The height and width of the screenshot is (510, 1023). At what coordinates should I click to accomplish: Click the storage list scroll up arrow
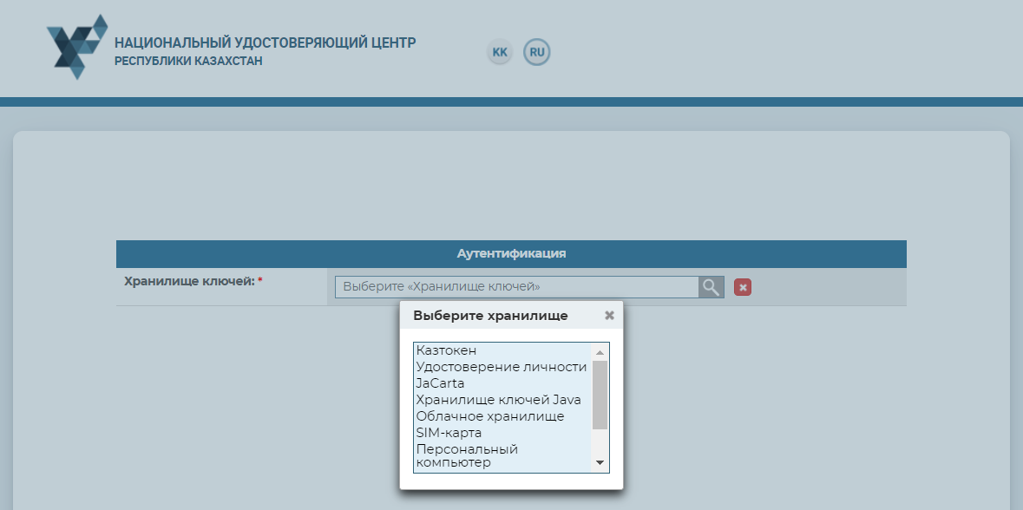pos(600,351)
